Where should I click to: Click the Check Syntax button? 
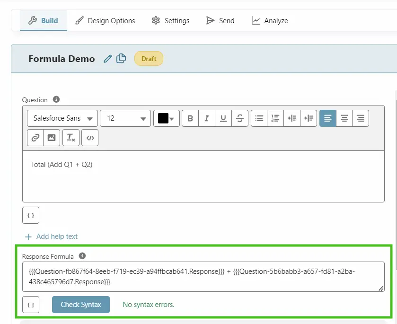[80, 305]
